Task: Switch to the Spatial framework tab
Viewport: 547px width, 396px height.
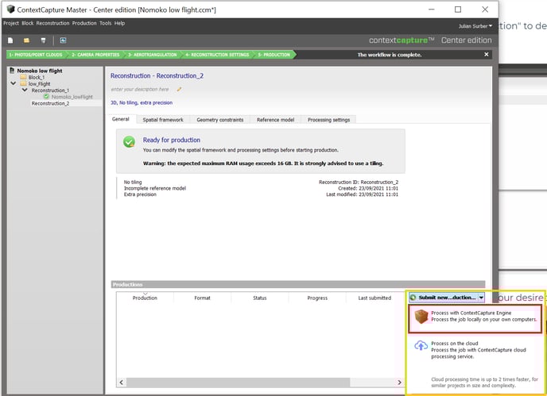Action: [162, 119]
